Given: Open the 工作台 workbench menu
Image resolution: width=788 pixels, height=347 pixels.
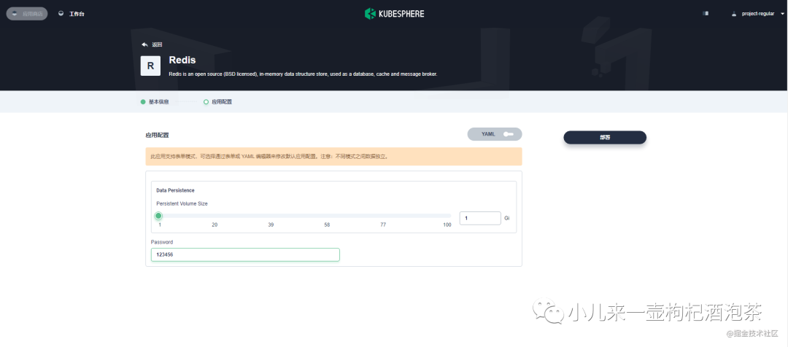Looking at the screenshot, I should pyautogui.click(x=72, y=14).
